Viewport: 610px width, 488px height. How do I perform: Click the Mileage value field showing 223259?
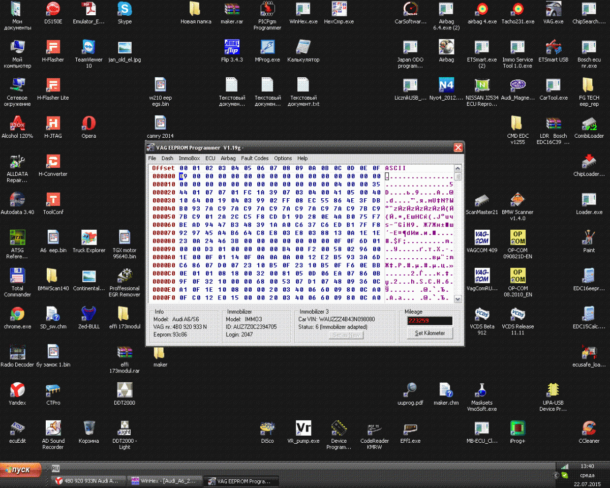[429, 321]
